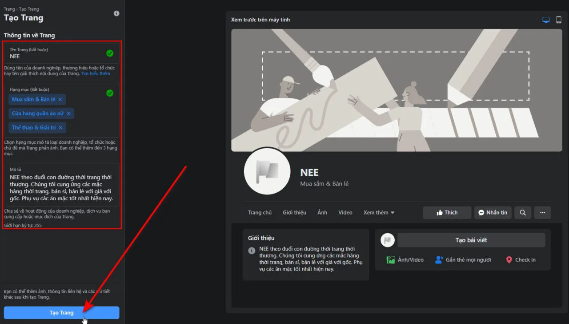This screenshot has height=324, width=569.
Task: Click the search icon in page preview
Action: pos(523,213)
